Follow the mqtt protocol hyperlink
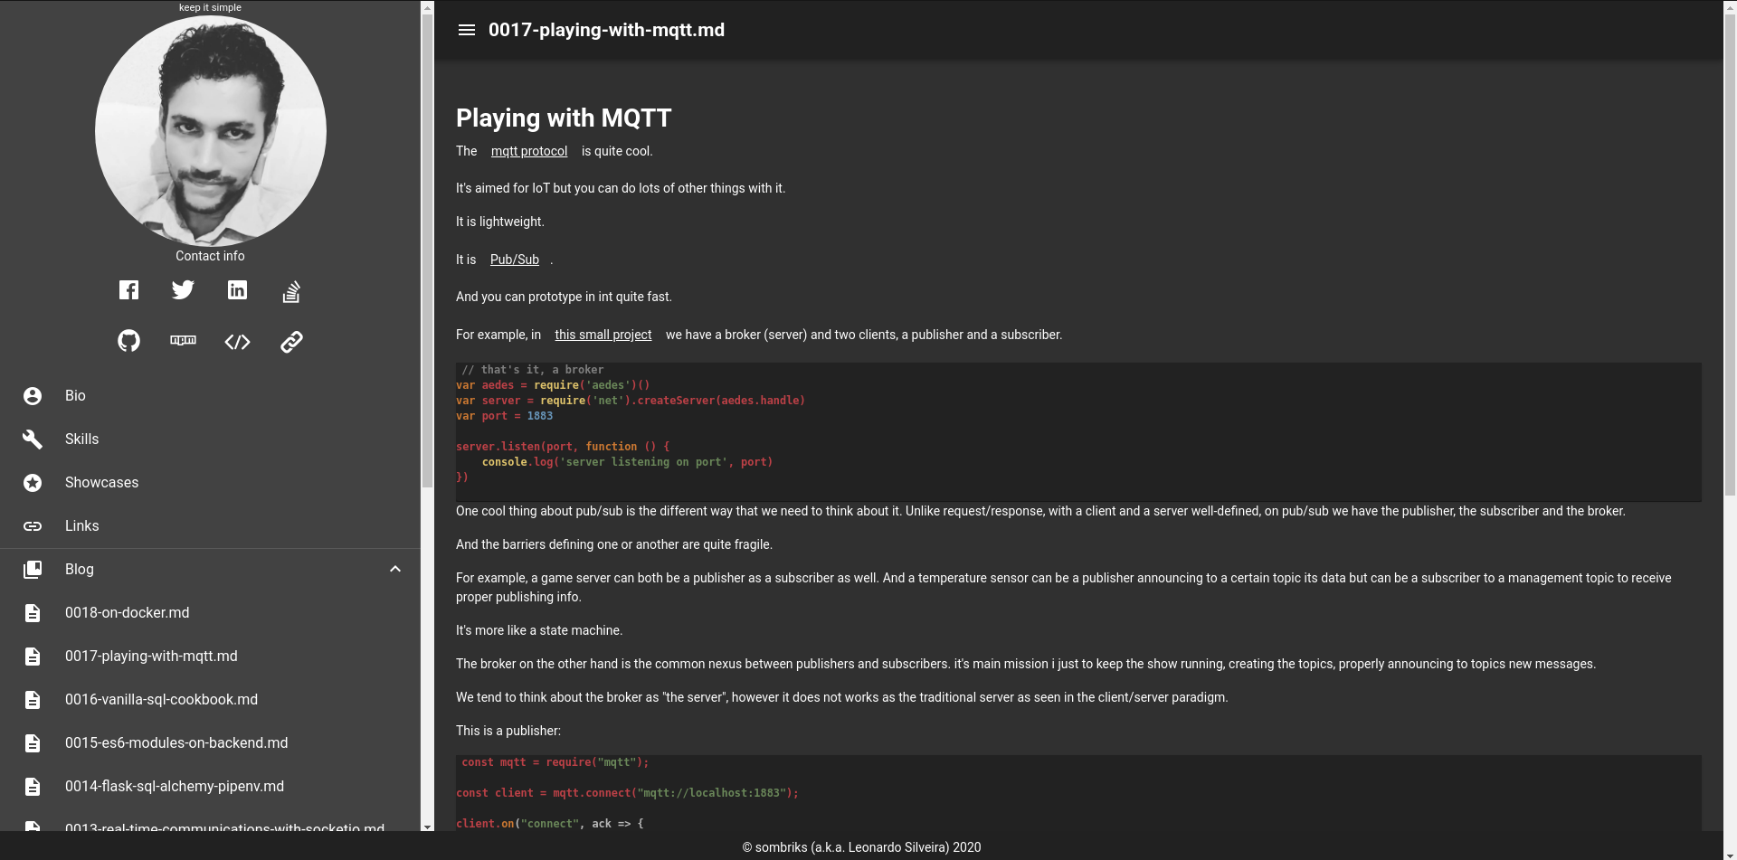 [x=528, y=151]
